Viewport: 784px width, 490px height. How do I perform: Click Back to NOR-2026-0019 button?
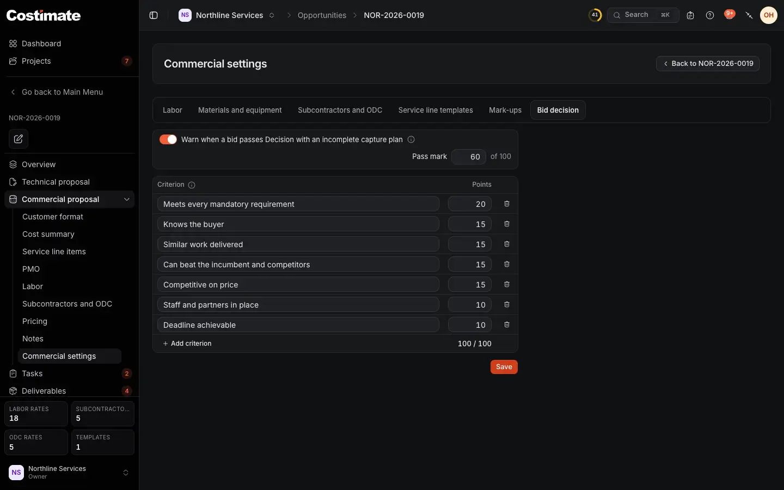click(708, 64)
